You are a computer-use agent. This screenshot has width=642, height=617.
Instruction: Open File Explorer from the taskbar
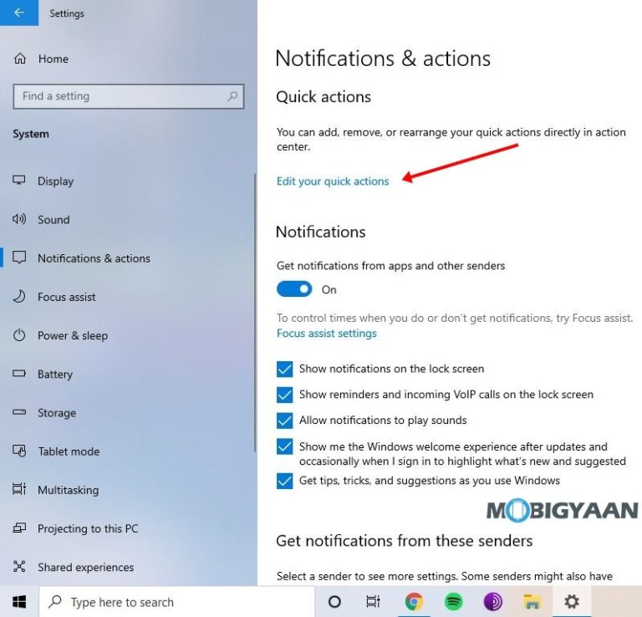click(532, 602)
